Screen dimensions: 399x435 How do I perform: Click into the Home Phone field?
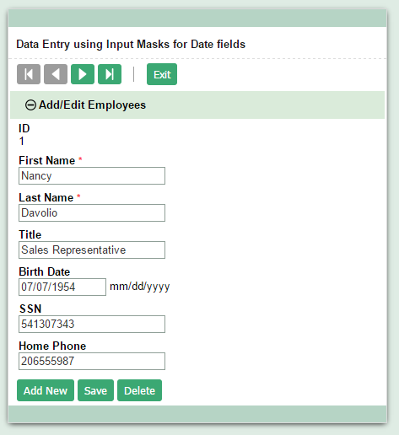click(92, 361)
